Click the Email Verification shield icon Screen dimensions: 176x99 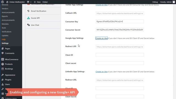coord(28,11)
